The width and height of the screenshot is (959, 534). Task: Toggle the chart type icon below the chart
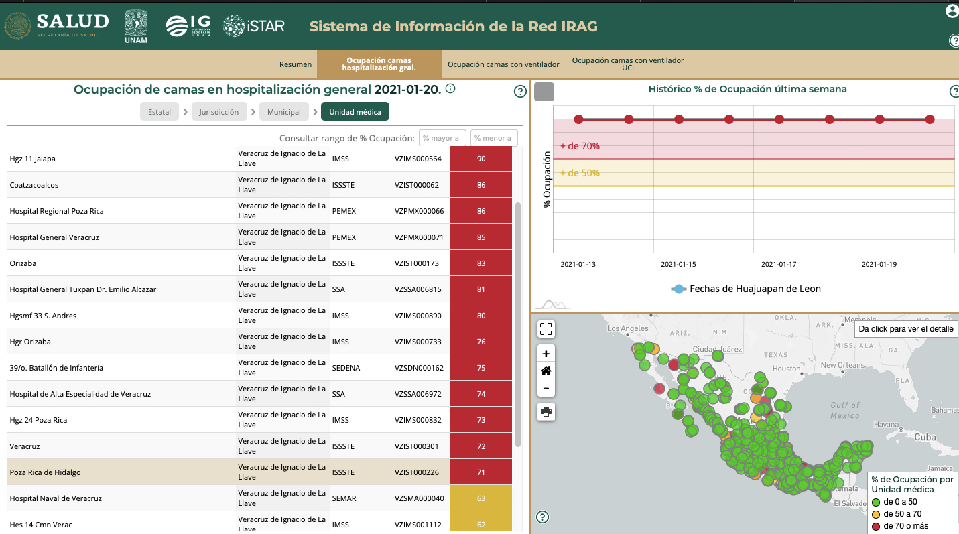tap(552, 304)
